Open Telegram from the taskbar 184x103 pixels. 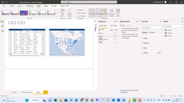click(124, 100)
